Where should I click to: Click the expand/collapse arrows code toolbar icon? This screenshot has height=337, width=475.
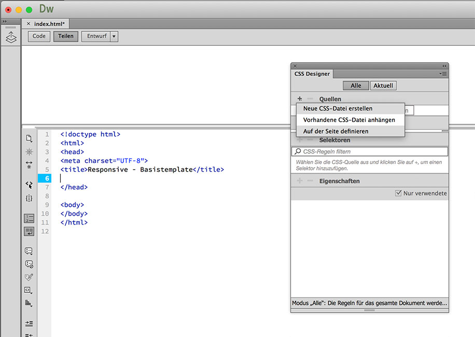click(29, 165)
